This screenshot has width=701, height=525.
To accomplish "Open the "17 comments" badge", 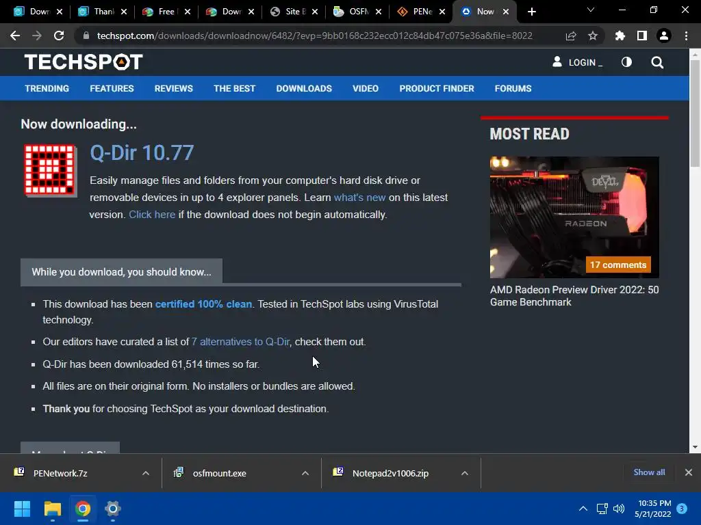I will [618, 265].
